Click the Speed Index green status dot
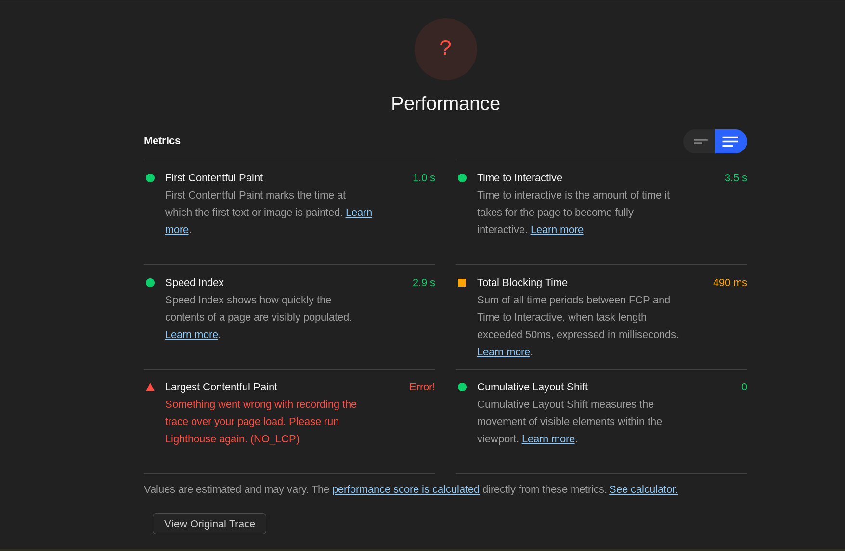Screen dimensions: 845x551 click(150, 283)
